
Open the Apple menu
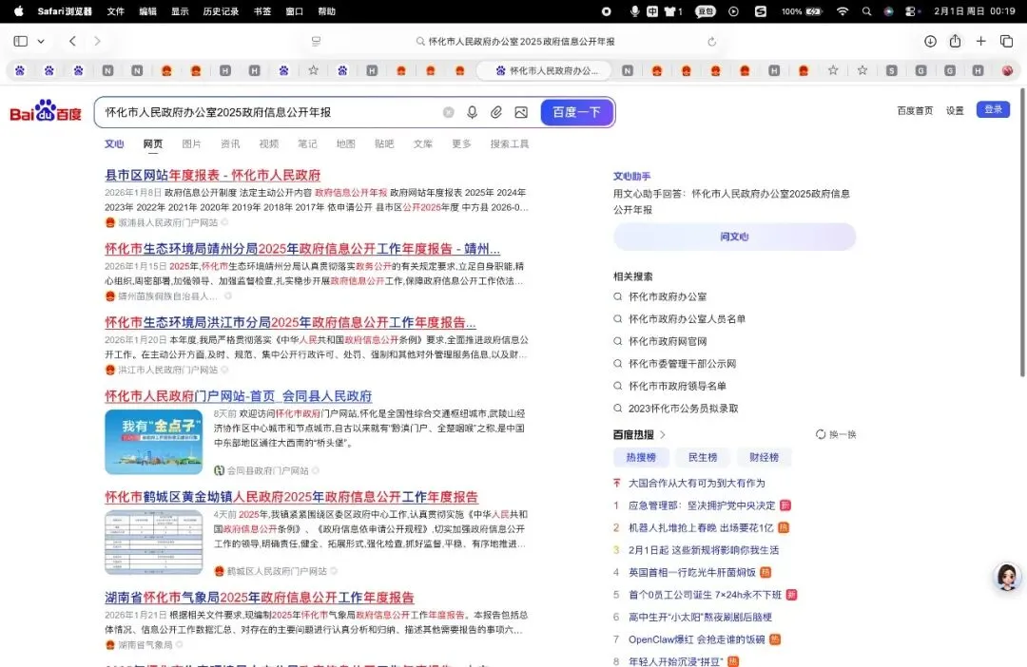coord(18,11)
